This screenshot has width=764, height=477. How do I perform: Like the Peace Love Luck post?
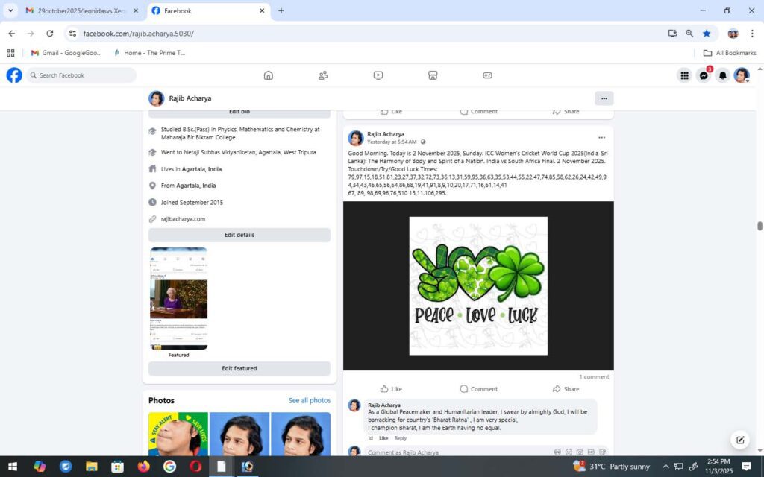(391, 389)
